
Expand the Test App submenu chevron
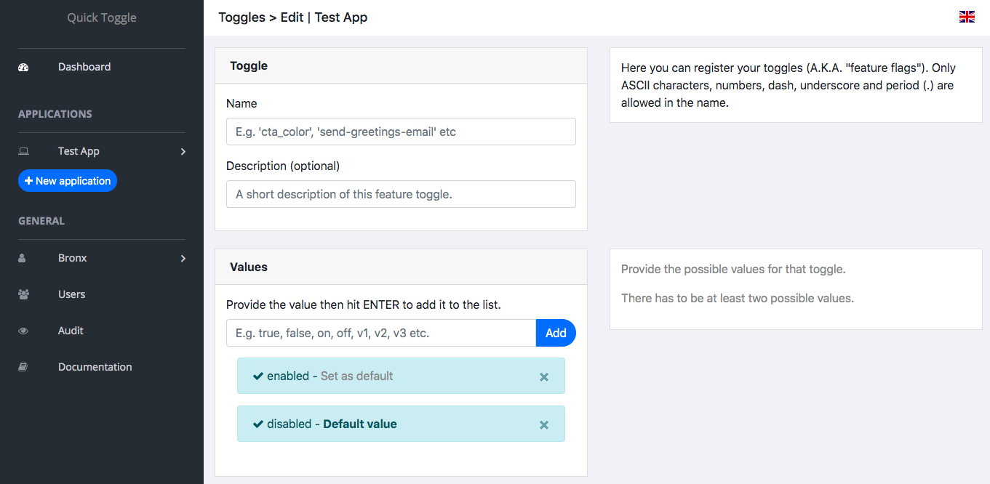click(x=183, y=152)
